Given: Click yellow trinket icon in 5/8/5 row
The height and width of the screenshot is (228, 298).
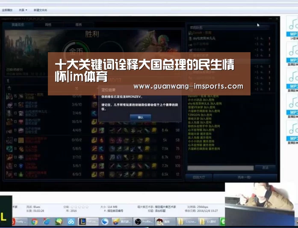Looking at the screenshot, I should click(147, 148).
